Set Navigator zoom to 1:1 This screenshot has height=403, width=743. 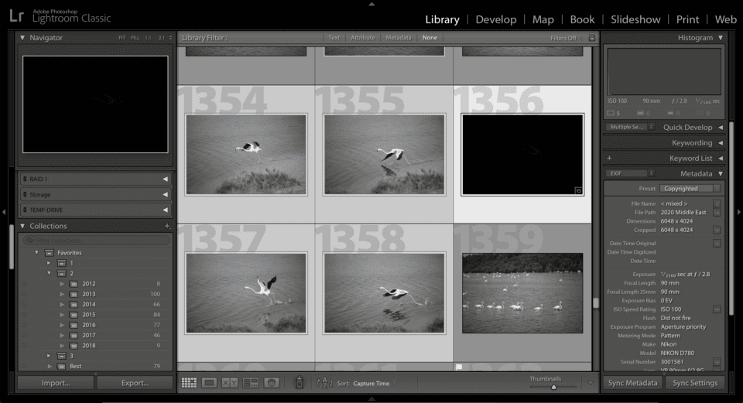[x=148, y=38]
